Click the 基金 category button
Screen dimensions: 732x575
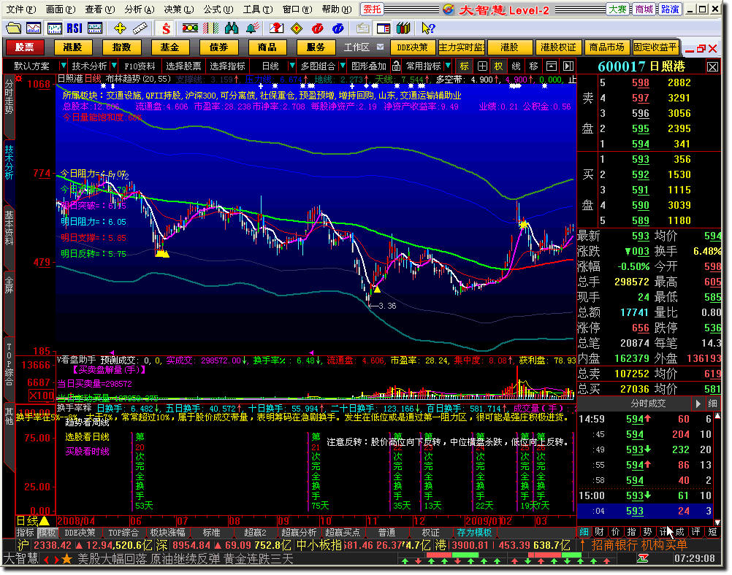[169, 47]
